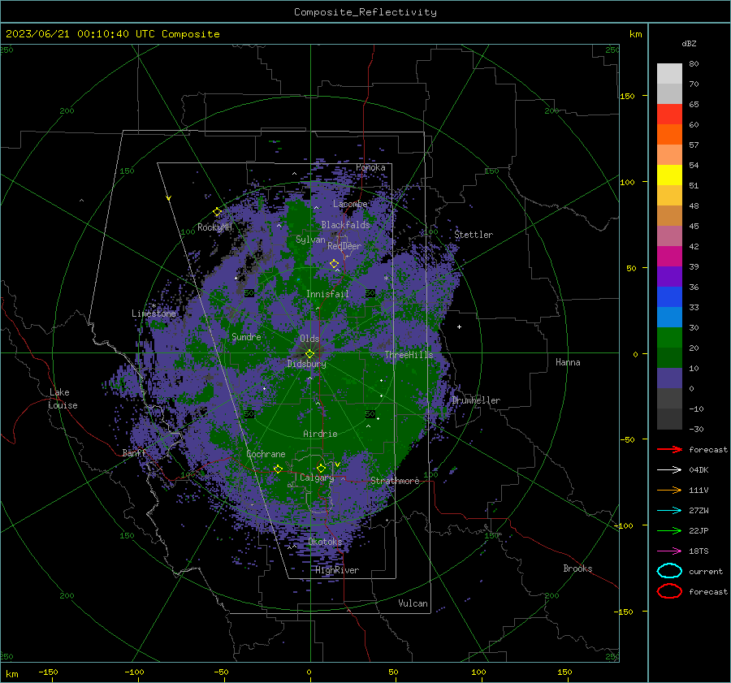Click the Banff city label
Image resolution: width=731 pixels, height=683 pixels.
coord(134,452)
